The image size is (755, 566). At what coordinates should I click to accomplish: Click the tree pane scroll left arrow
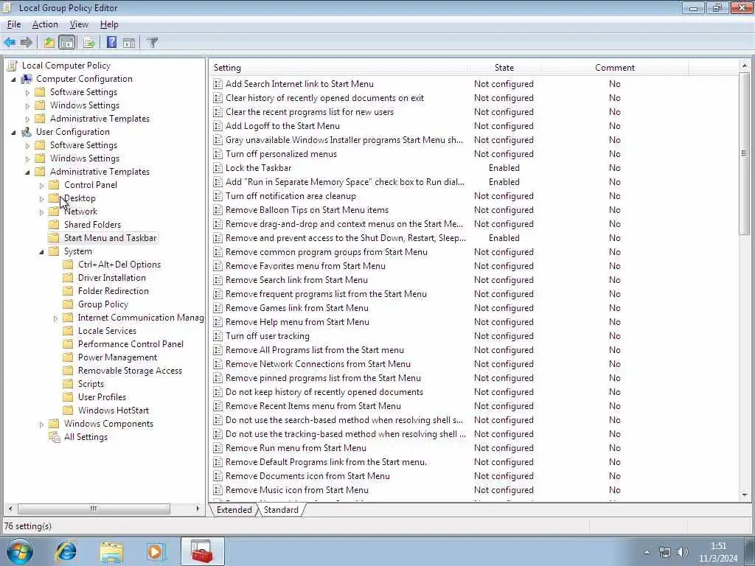10,509
